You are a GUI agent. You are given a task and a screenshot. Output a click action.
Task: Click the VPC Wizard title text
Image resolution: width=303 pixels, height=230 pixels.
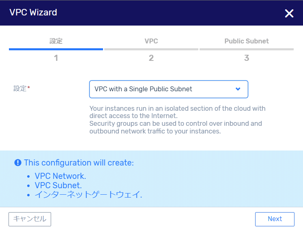pos(33,12)
